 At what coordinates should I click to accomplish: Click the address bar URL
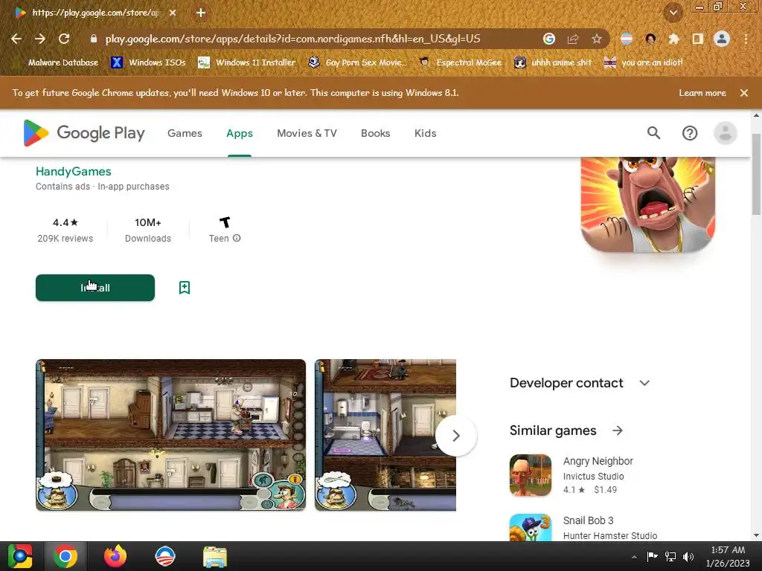click(x=292, y=39)
